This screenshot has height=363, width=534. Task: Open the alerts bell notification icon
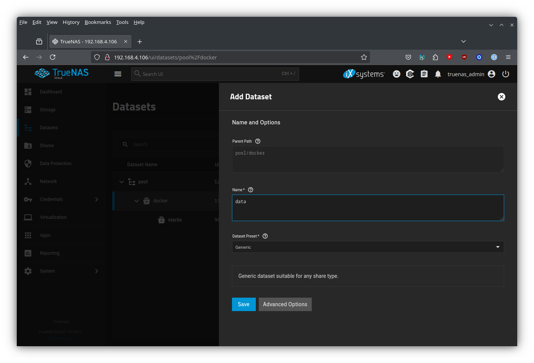tap(438, 74)
